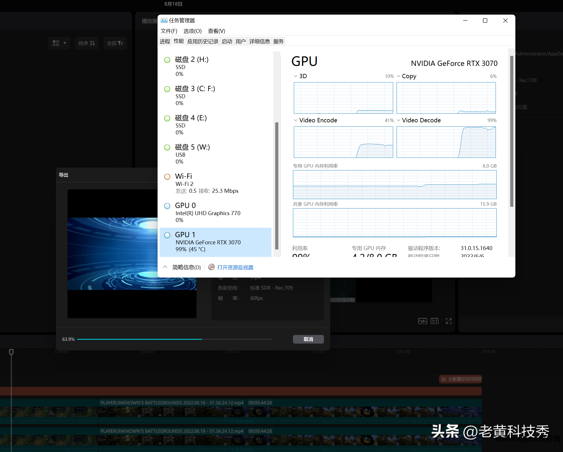Switch to the 性能 tab

tap(179, 41)
